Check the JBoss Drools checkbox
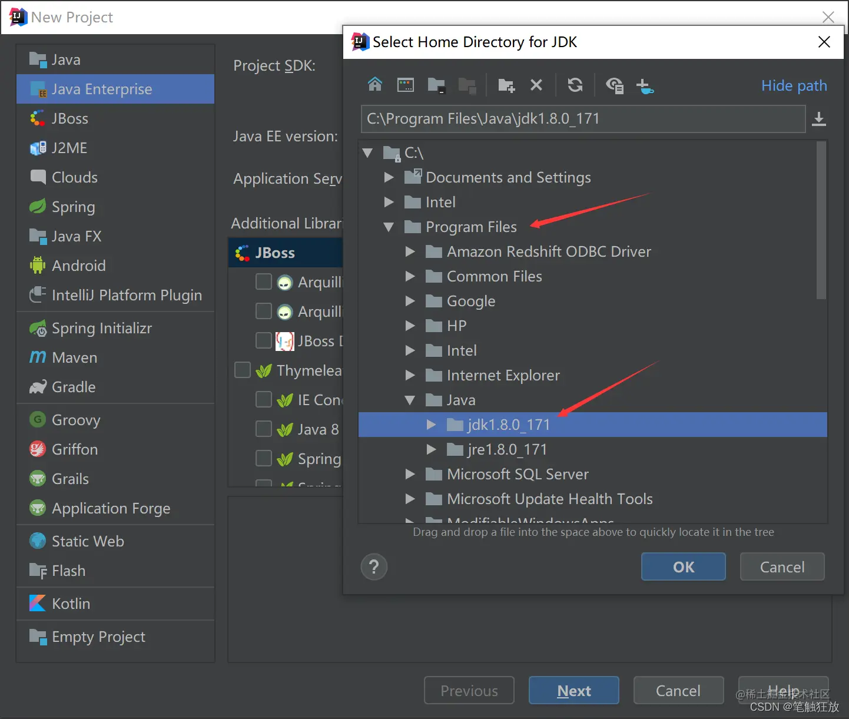 click(x=264, y=340)
